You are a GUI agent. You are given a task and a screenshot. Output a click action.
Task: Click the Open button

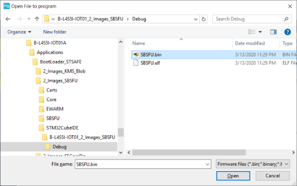point(233,176)
